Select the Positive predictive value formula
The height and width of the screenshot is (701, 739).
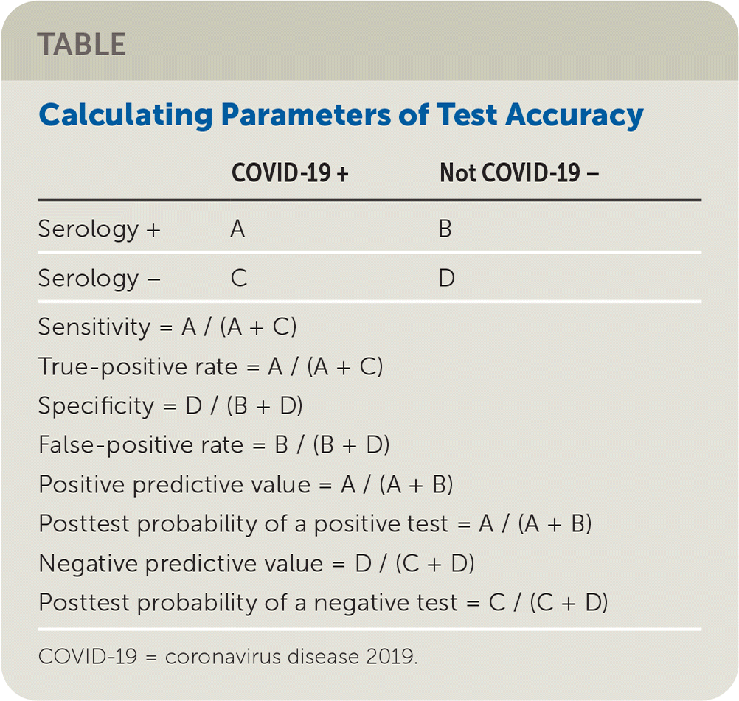click(246, 484)
